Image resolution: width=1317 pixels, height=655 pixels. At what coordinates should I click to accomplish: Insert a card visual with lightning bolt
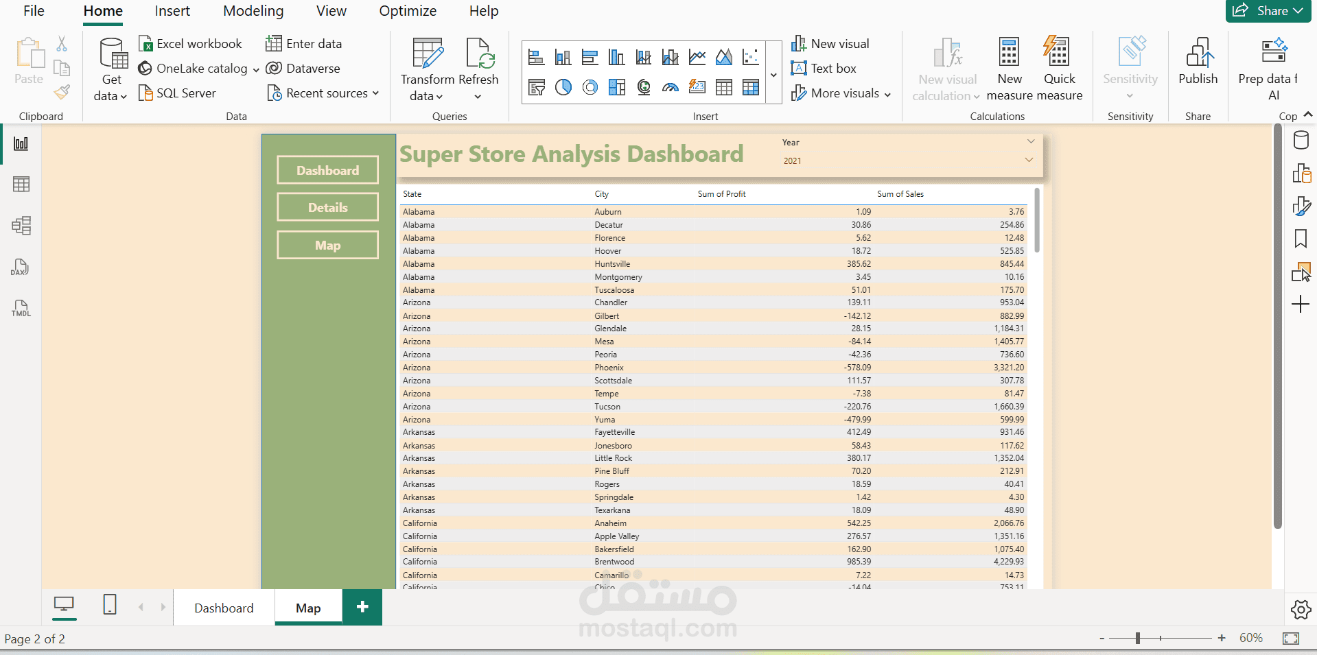(x=697, y=87)
